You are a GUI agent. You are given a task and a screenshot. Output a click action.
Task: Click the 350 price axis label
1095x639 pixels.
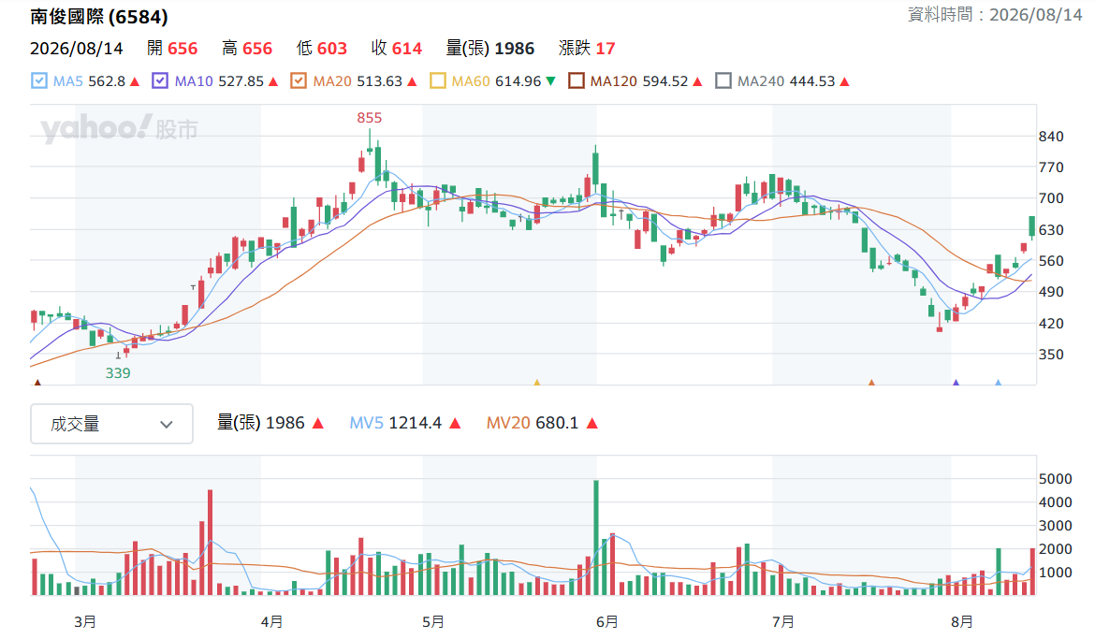tap(1051, 355)
